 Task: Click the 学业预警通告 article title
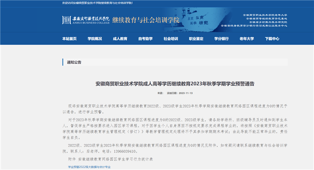point(175,84)
